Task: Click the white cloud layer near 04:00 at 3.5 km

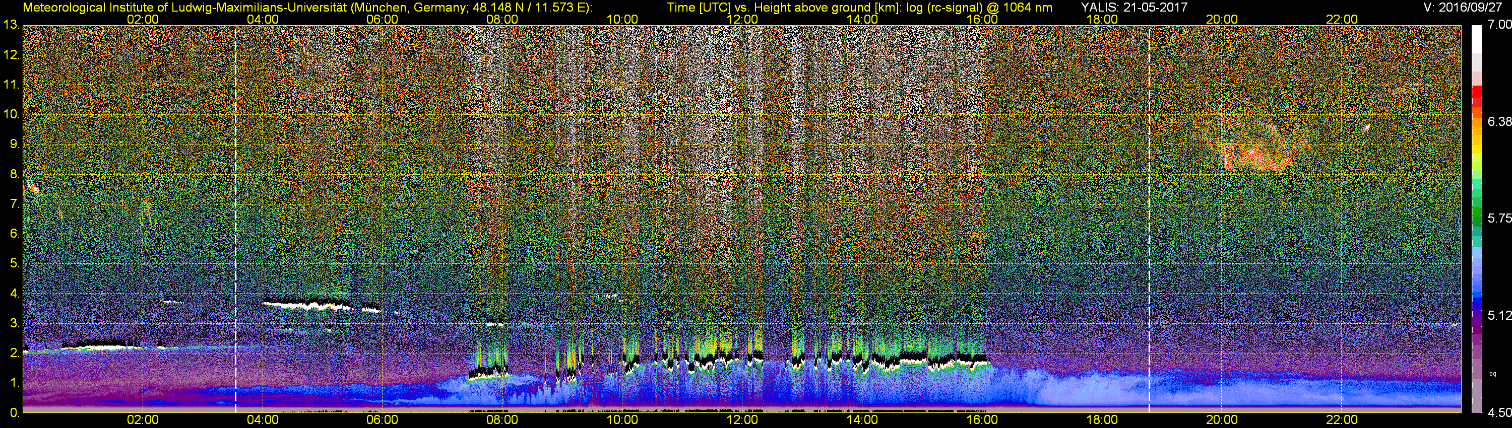Action: coord(307,305)
